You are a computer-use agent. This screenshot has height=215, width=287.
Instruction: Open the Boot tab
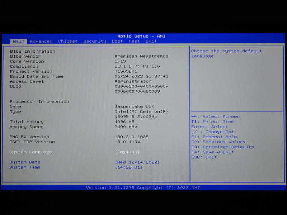click(x=117, y=41)
